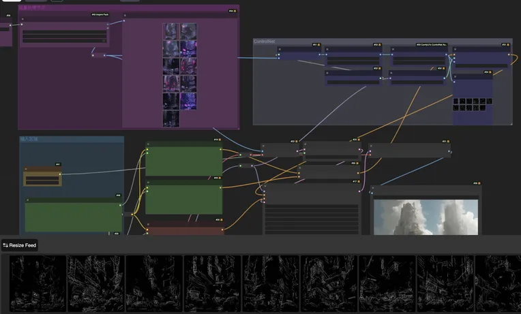Click the first edge-map thumbnail inside ControlNet group
521x314 pixels.
click(456, 101)
